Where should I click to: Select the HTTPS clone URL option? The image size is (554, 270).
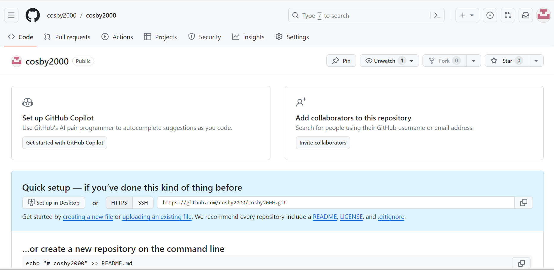[119, 203]
